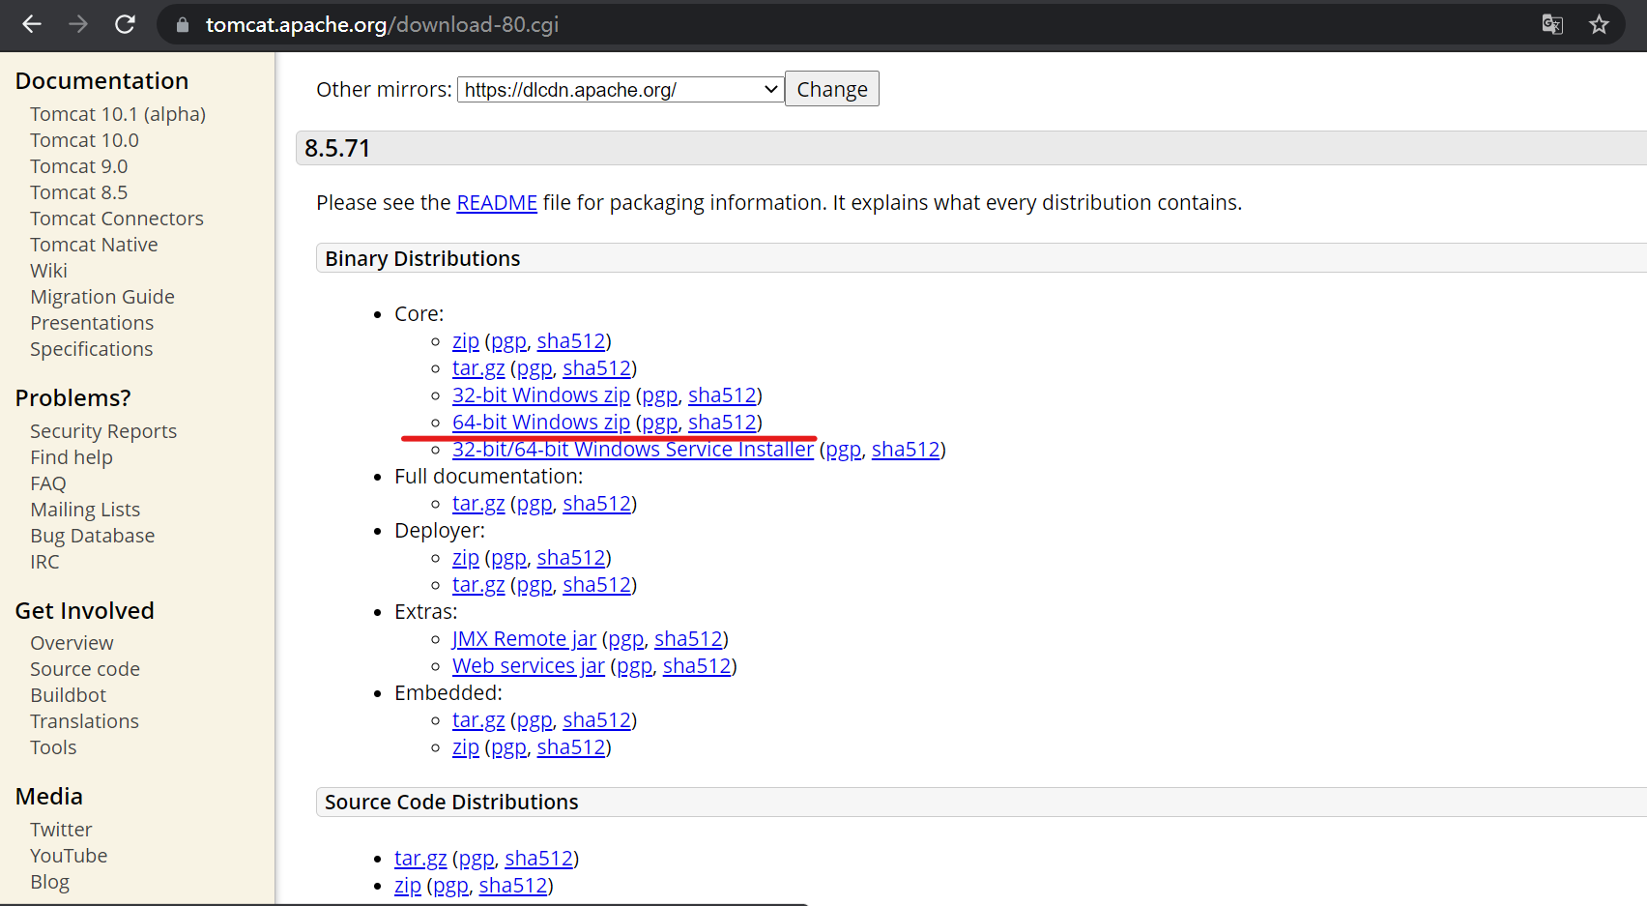1647x906 pixels.
Task: Open the Presentations sidebar link
Action: coord(92,323)
